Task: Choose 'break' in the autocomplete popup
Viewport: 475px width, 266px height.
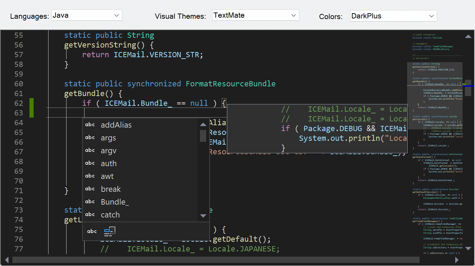Action: [x=111, y=189]
